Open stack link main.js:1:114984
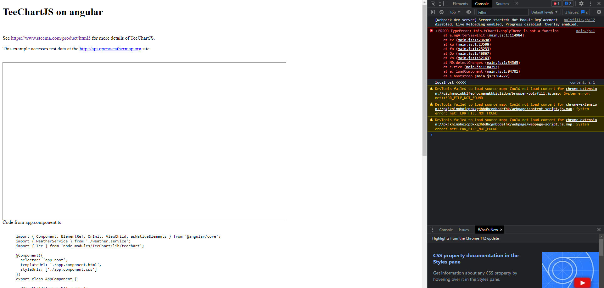604x288 pixels. pyautogui.click(x=506, y=35)
